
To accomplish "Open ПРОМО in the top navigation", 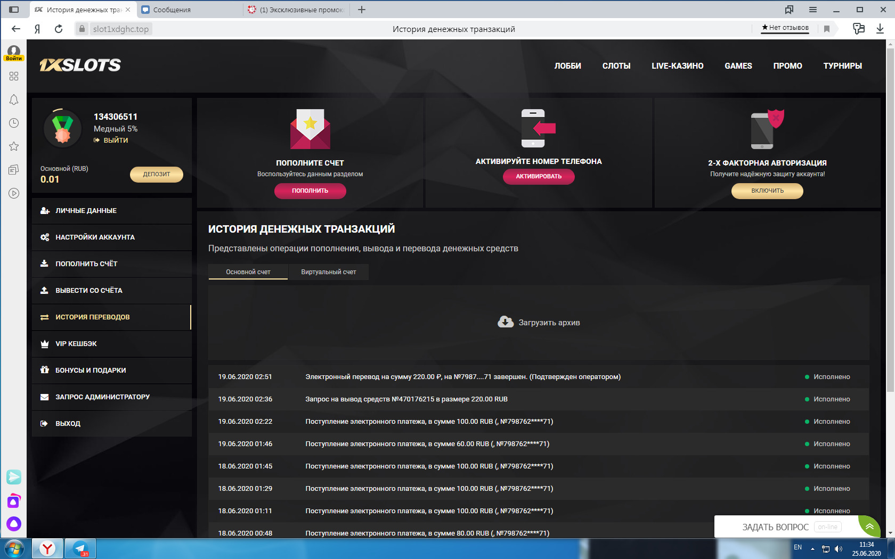I will pyautogui.click(x=787, y=66).
